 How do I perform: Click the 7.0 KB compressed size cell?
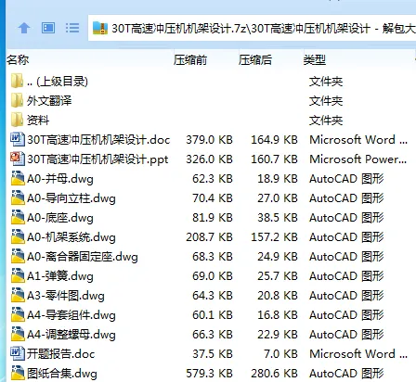click(x=280, y=354)
